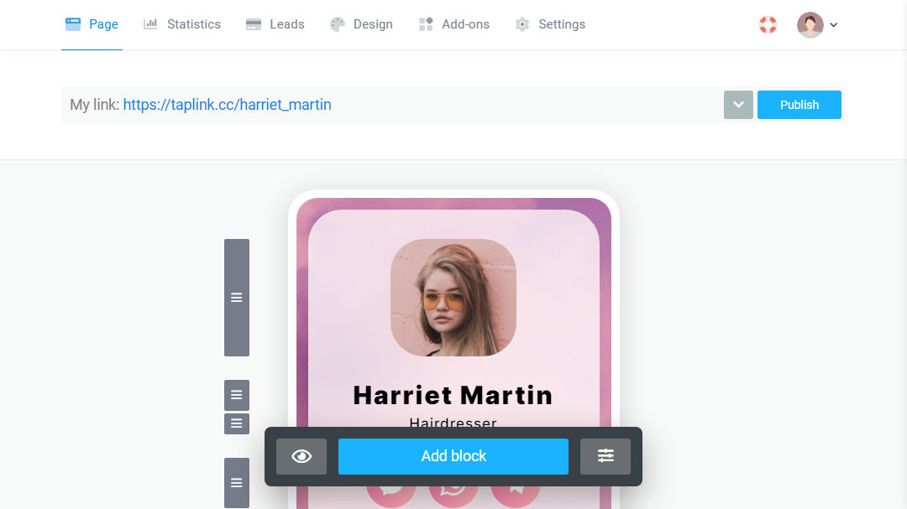Open the Settings tab
Viewport: 907px width, 509px height.
550,24
